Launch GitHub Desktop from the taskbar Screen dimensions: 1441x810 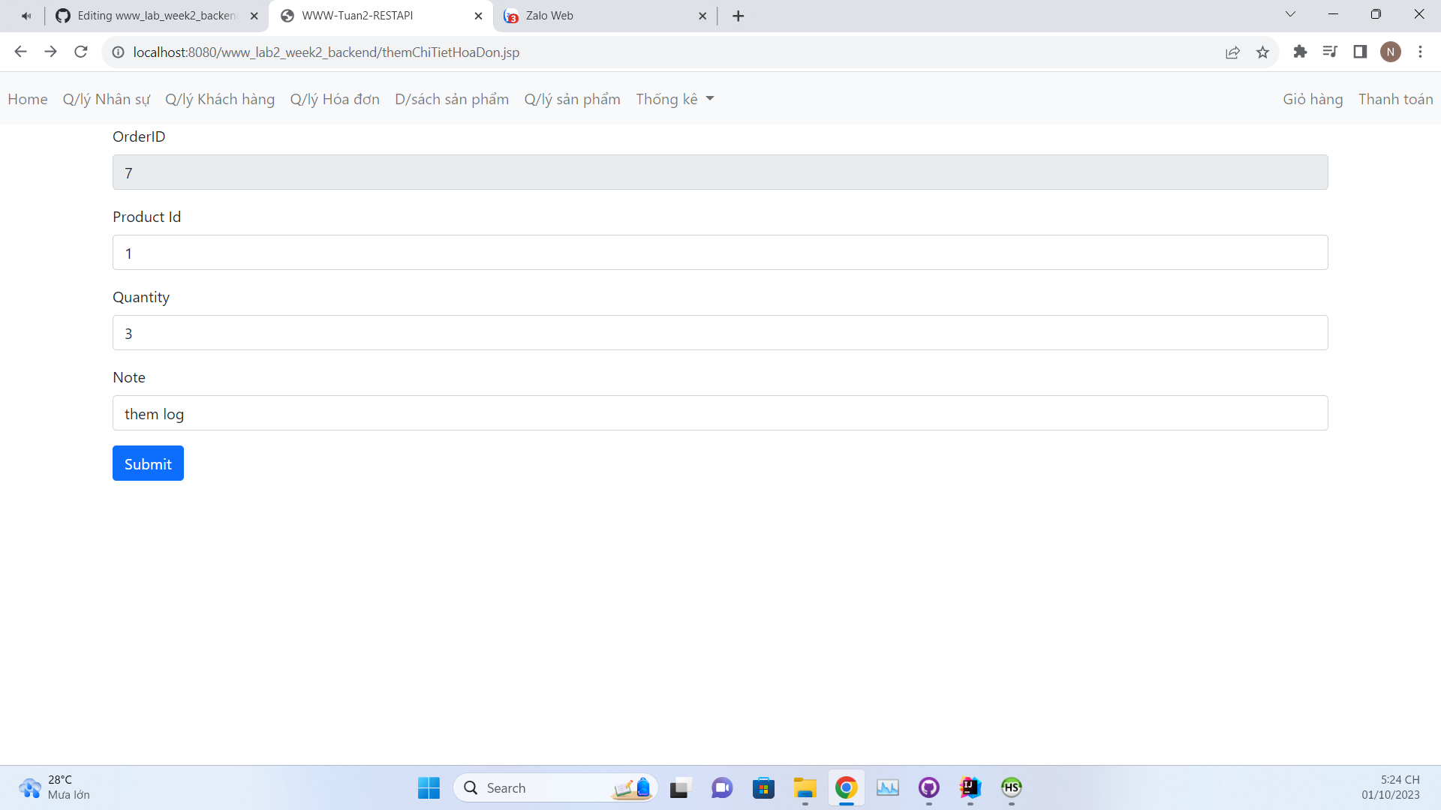click(x=929, y=788)
